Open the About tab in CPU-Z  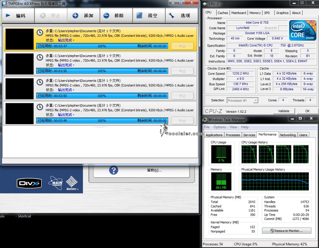click(x=296, y=13)
